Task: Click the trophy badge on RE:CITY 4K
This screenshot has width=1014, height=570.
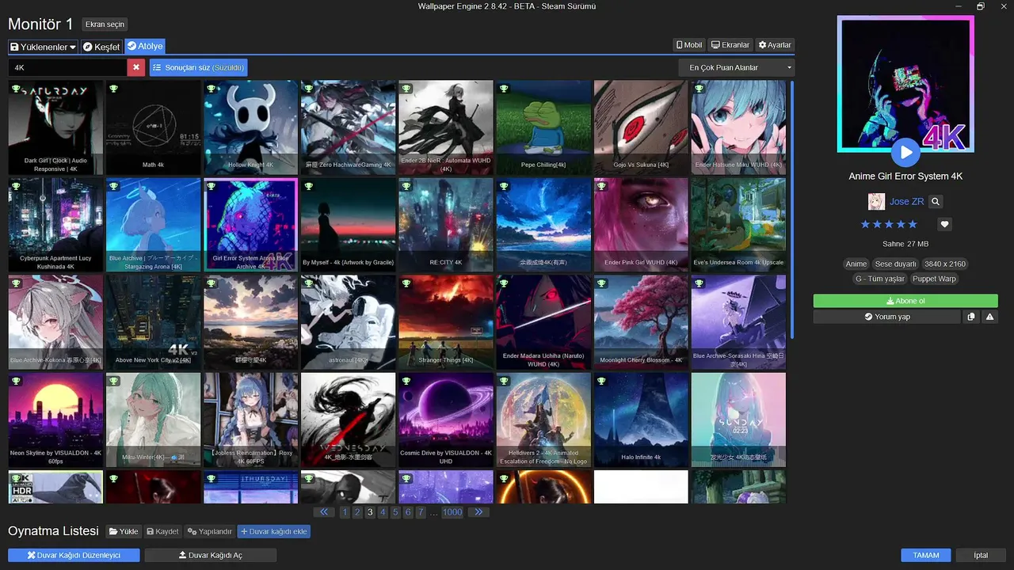Action: (x=406, y=186)
